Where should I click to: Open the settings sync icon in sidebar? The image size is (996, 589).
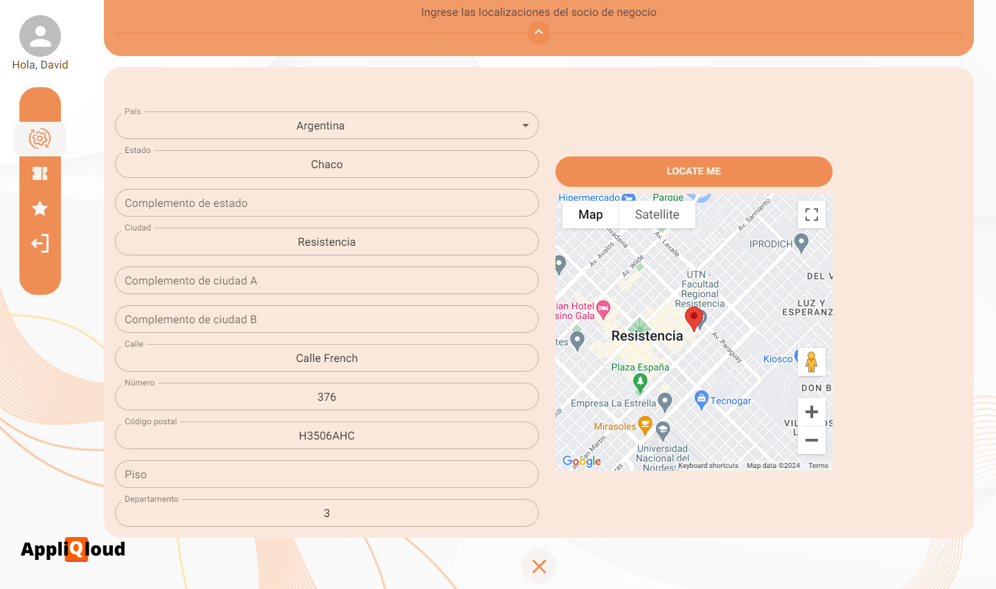(x=40, y=138)
